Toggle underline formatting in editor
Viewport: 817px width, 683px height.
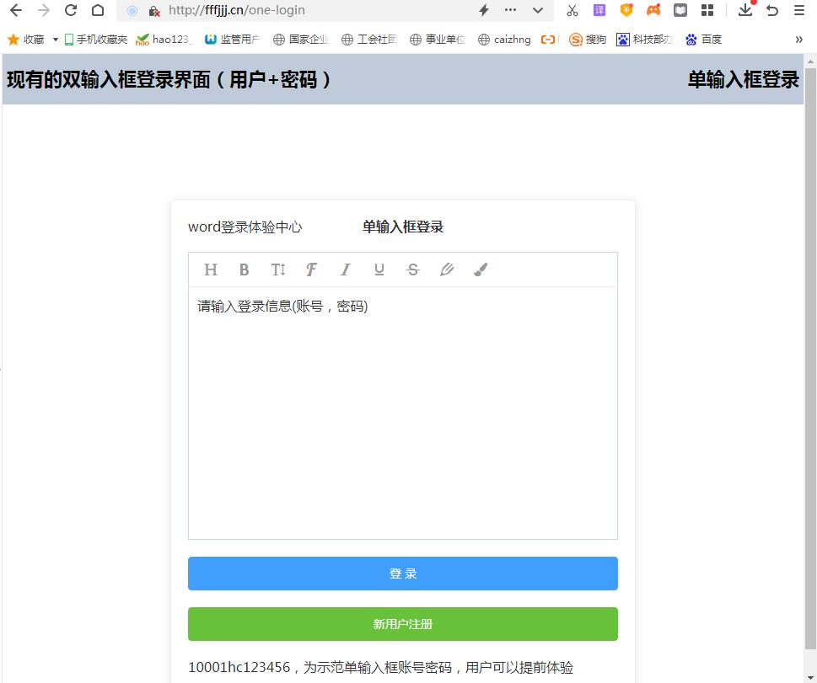pyautogui.click(x=379, y=269)
